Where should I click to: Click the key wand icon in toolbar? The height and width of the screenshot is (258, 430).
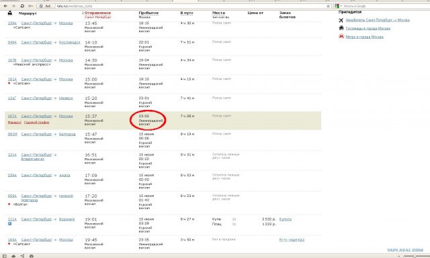point(31,6)
